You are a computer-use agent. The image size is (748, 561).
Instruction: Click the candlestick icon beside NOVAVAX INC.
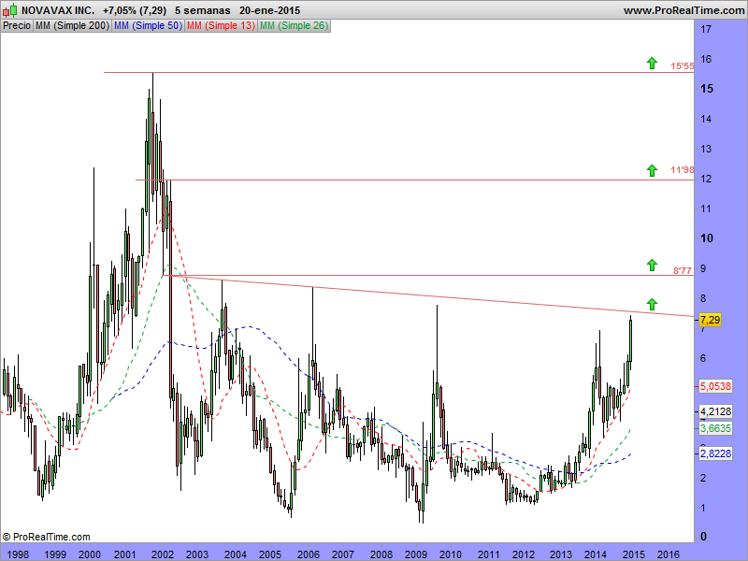(10, 9)
